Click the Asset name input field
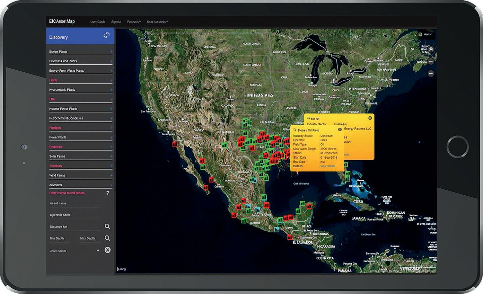 coord(75,204)
